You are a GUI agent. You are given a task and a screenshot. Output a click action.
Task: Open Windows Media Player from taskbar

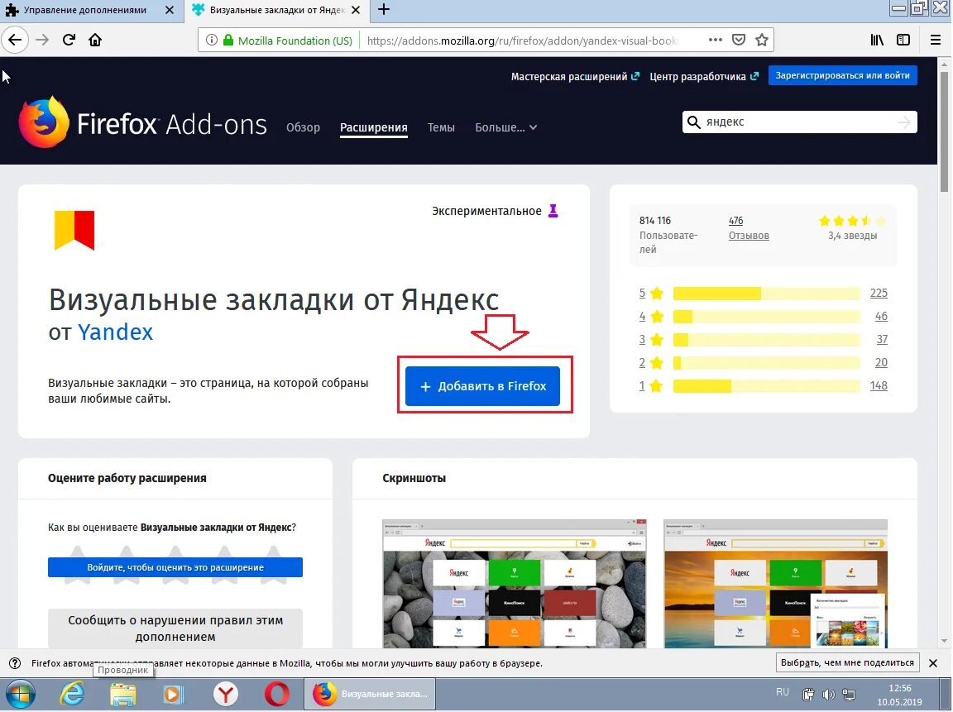[x=173, y=695]
